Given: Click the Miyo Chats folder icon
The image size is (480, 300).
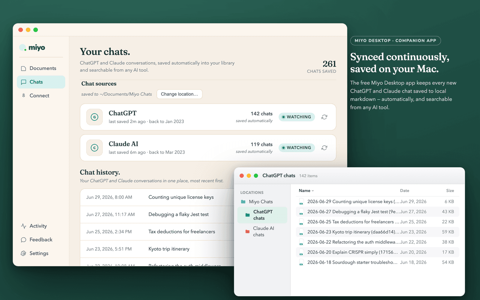Looking at the screenshot, I should tap(243, 202).
